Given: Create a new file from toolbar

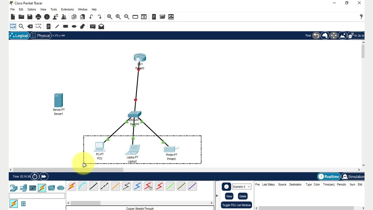Looking at the screenshot, I should click(13, 17).
